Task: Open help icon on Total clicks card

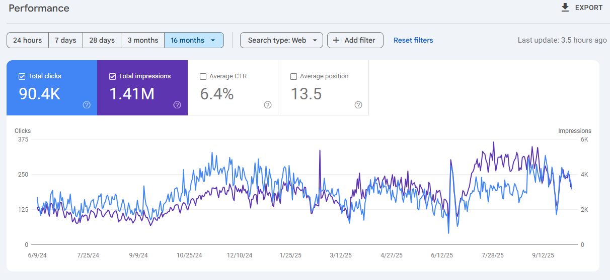Action: pyautogui.click(x=87, y=105)
